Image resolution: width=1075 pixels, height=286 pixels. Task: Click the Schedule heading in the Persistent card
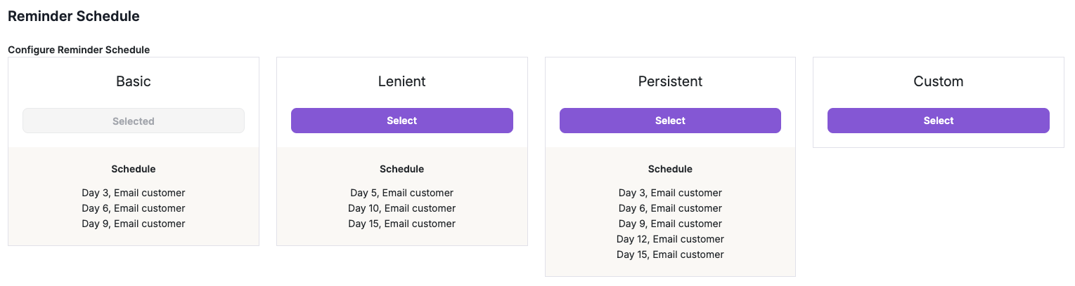670,169
